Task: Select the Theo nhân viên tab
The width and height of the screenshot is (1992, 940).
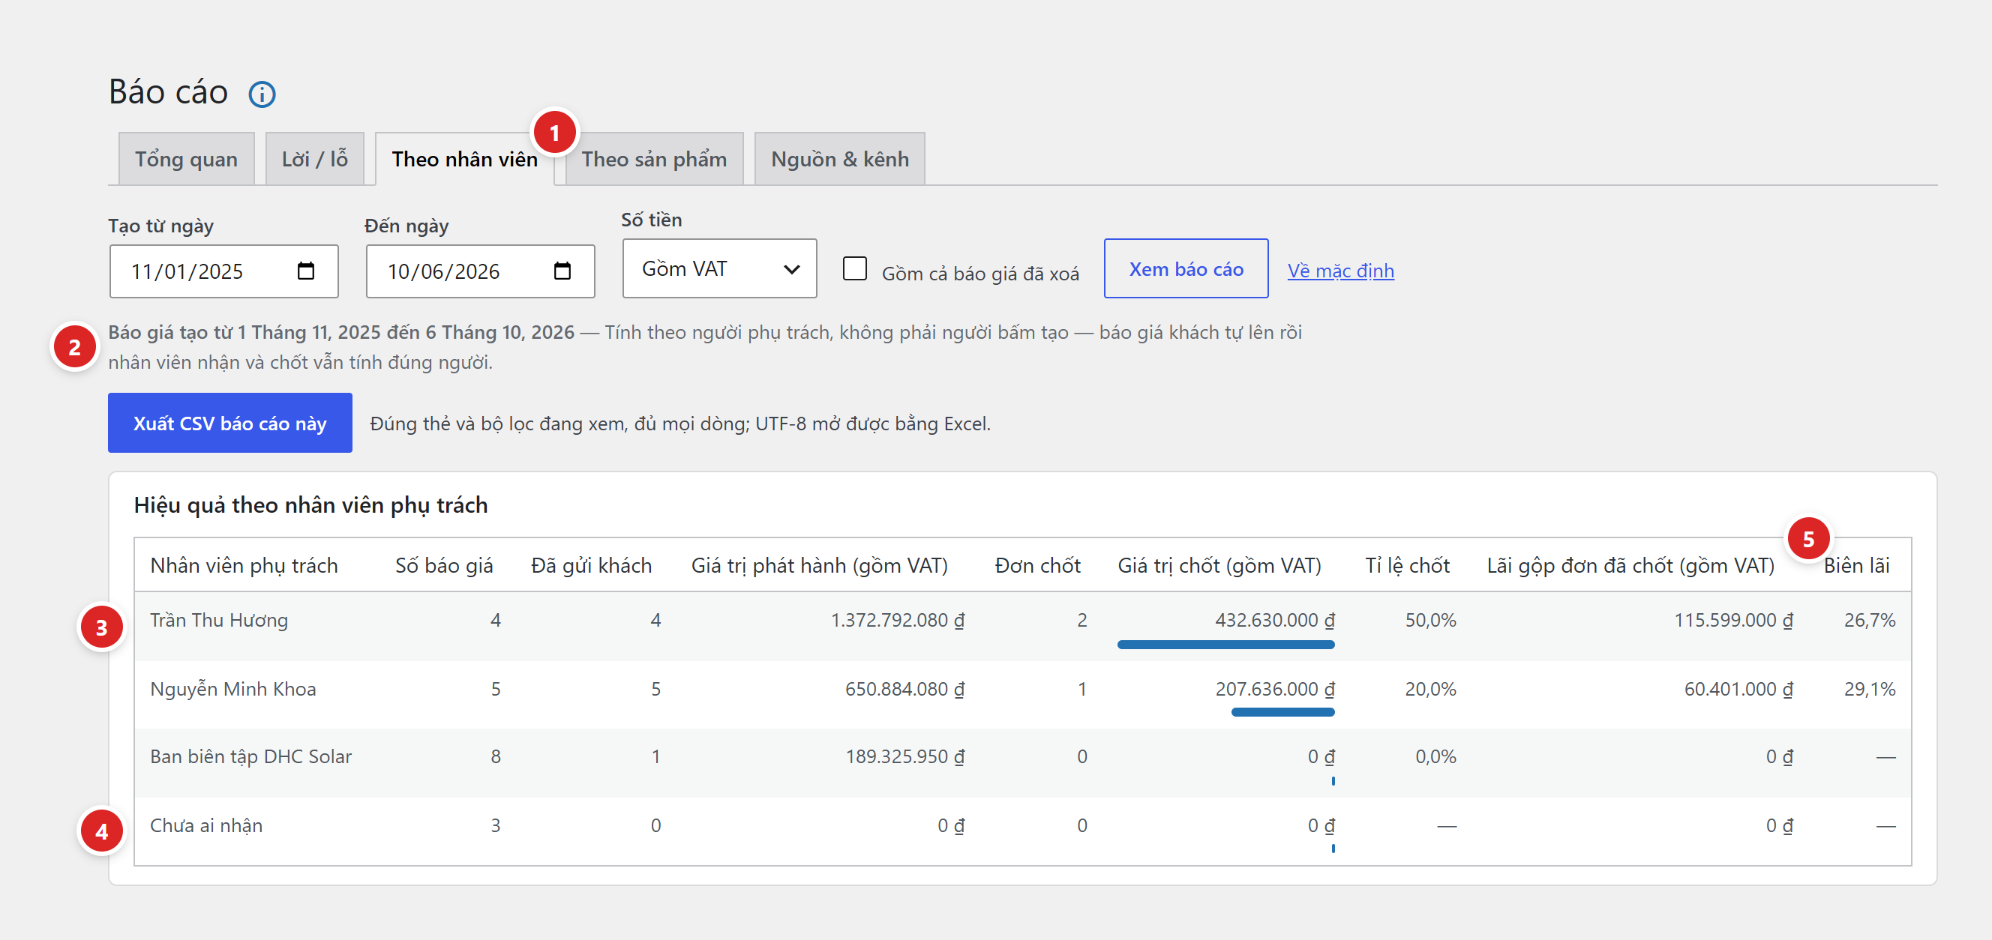Action: pyautogui.click(x=465, y=159)
